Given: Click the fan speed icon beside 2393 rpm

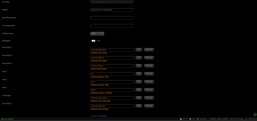Looking at the screenshot, I should coord(198,119).
